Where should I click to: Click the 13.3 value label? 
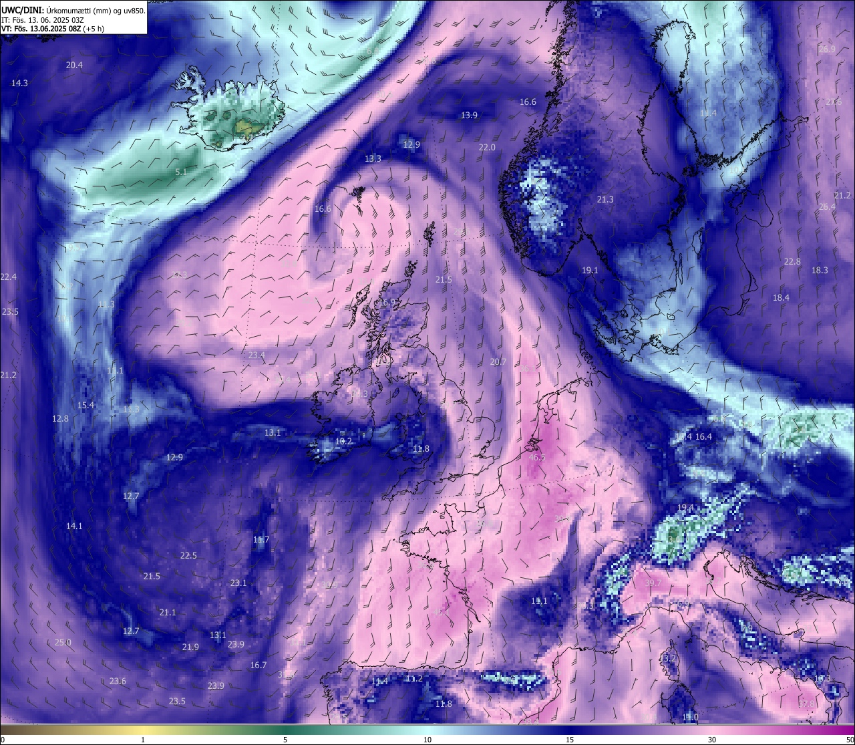tap(373, 159)
